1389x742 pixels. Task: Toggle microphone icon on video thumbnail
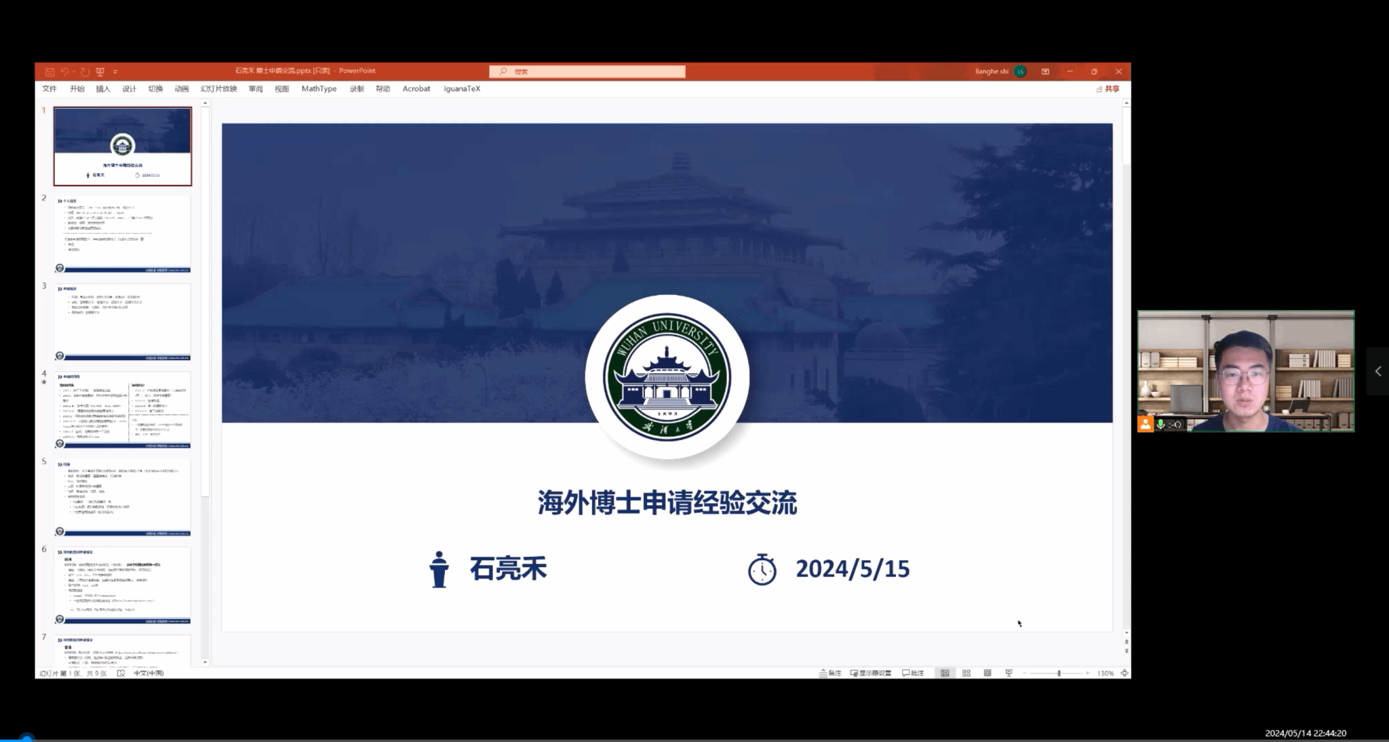1161,425
